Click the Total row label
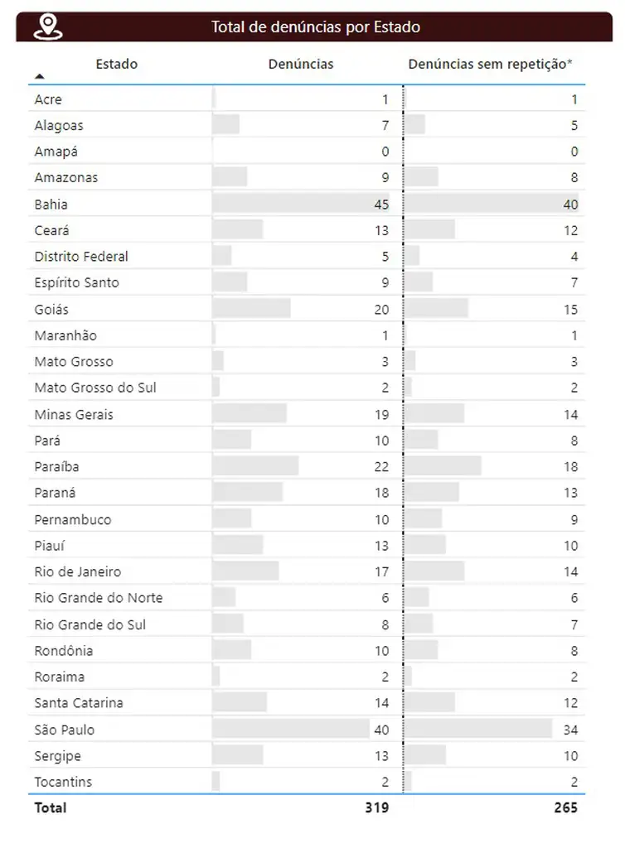Screen dimensions: 625x848 [50, 807]
